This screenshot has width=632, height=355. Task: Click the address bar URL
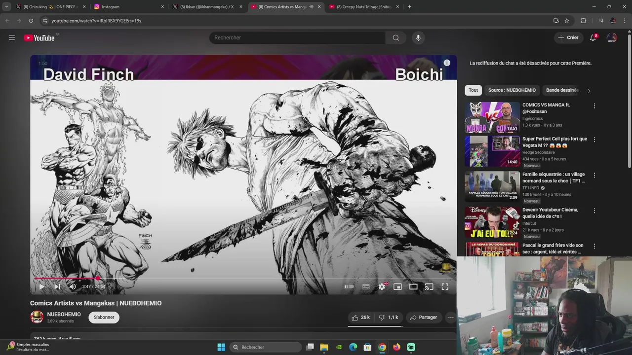[96, 21]
